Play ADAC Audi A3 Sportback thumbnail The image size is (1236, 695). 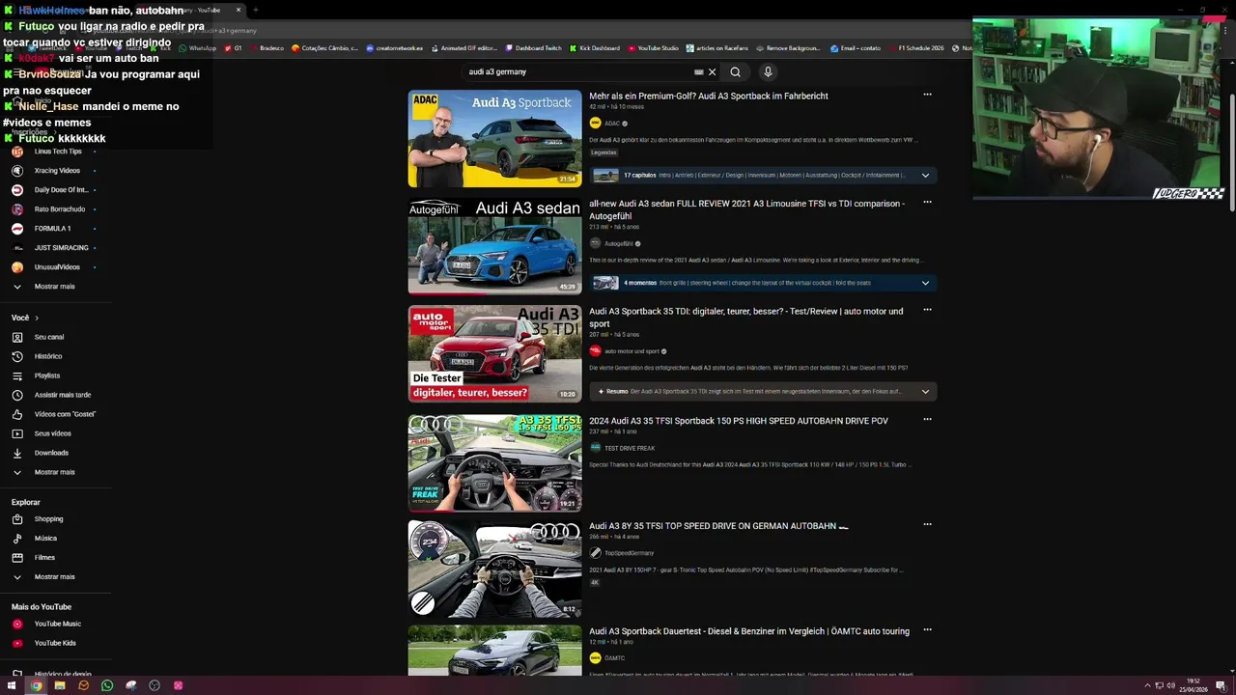[x=494, y=138]
